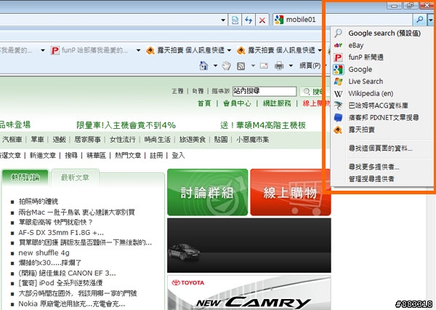This screenshot has height=310, width=436.
Task: Click 尋找這個頁面的資料... menu entry
Action: click(x=382, y=148)
